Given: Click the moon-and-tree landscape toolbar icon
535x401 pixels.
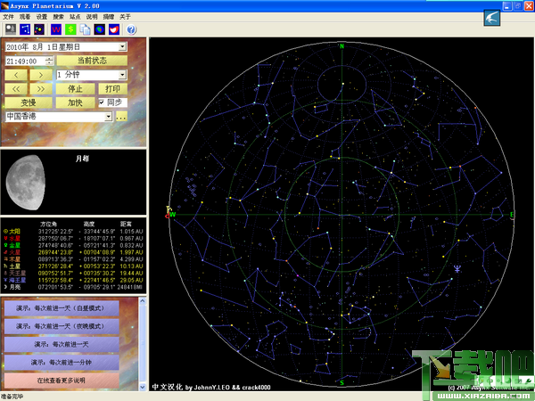Looking at the screenshot, I should (11, 29).
